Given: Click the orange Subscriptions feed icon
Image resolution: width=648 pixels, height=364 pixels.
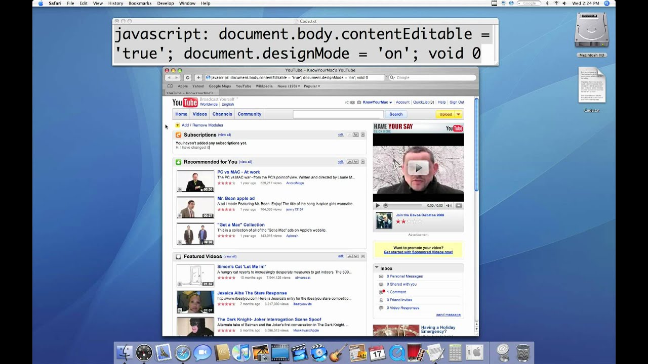Looking at the screenshot, I should tap(178, 135).
